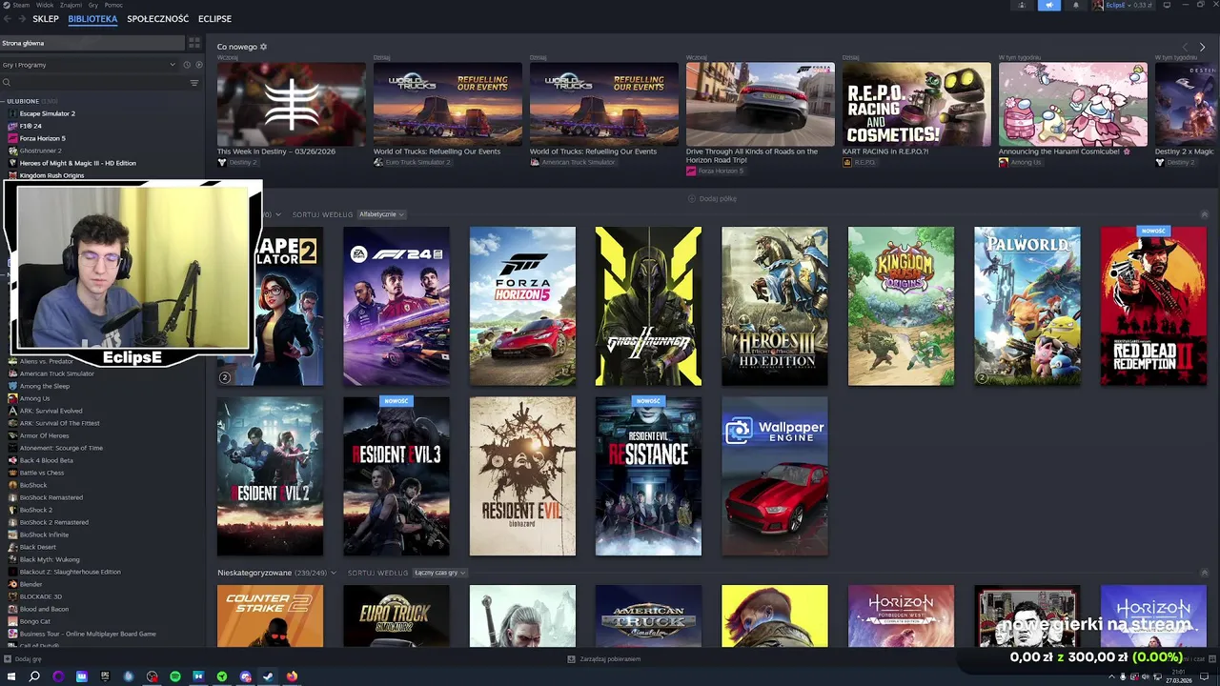Open the F1 24 game cover
This screenshot has height=686, width=1220.
396,306
